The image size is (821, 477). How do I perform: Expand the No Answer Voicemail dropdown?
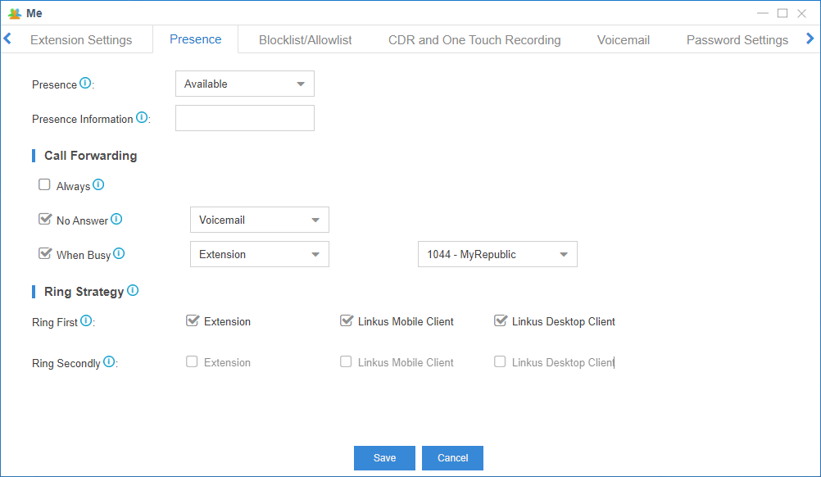tap(259, 220)
